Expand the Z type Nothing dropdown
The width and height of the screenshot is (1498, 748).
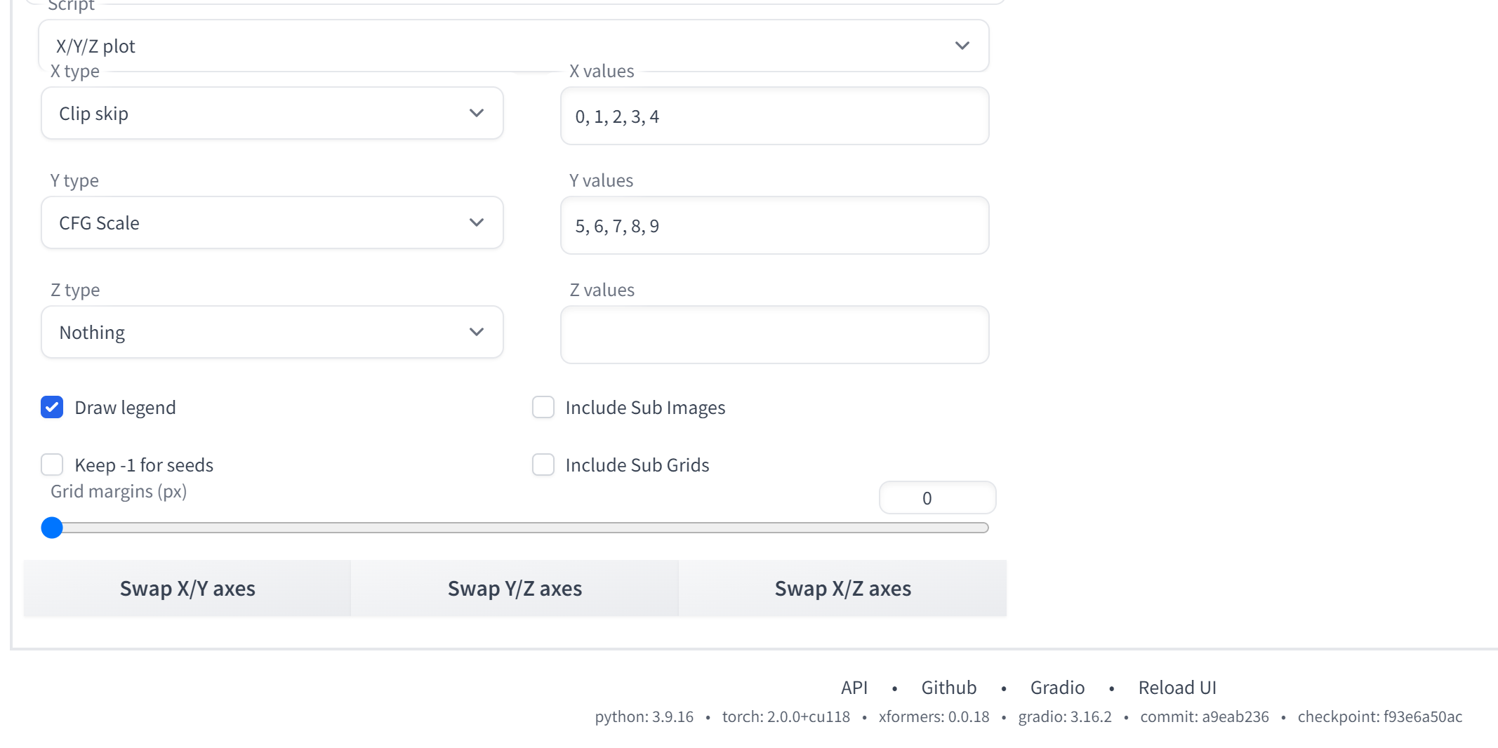point(272,333)
